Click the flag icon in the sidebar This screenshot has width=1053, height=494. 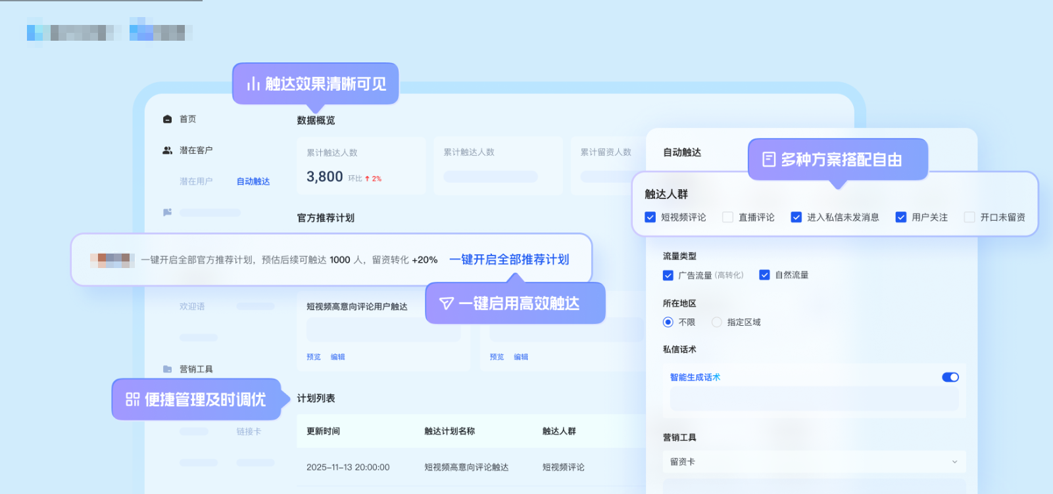click(167, 212)
